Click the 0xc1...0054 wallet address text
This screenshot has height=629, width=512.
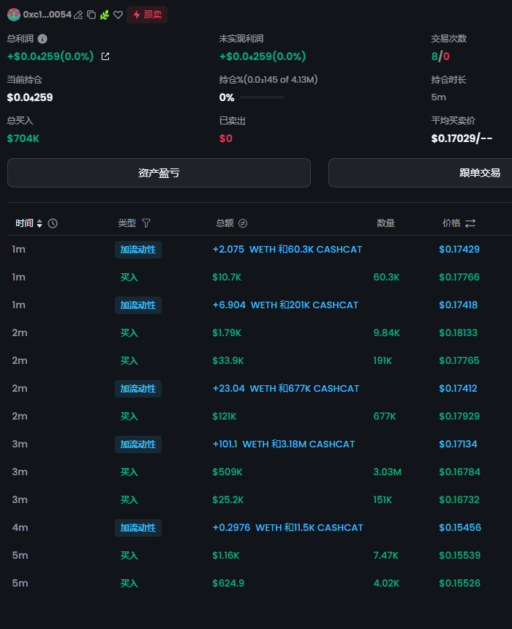(x=48, y=15)
